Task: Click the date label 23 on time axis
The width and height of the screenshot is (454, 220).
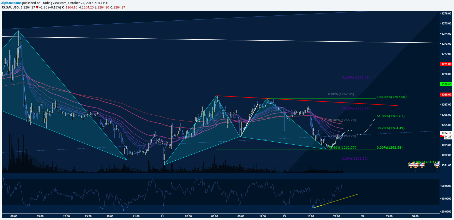Action: (284, 216)
